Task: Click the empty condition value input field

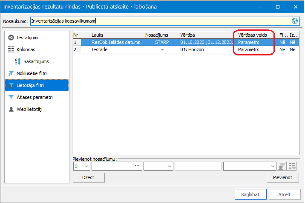Action: coord(198,166)
